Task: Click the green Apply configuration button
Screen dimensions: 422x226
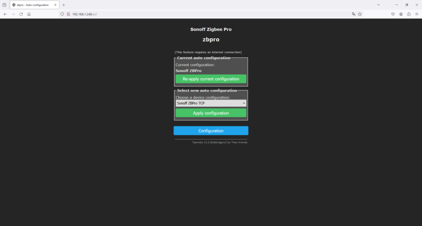Action: [x=211, y=113]
